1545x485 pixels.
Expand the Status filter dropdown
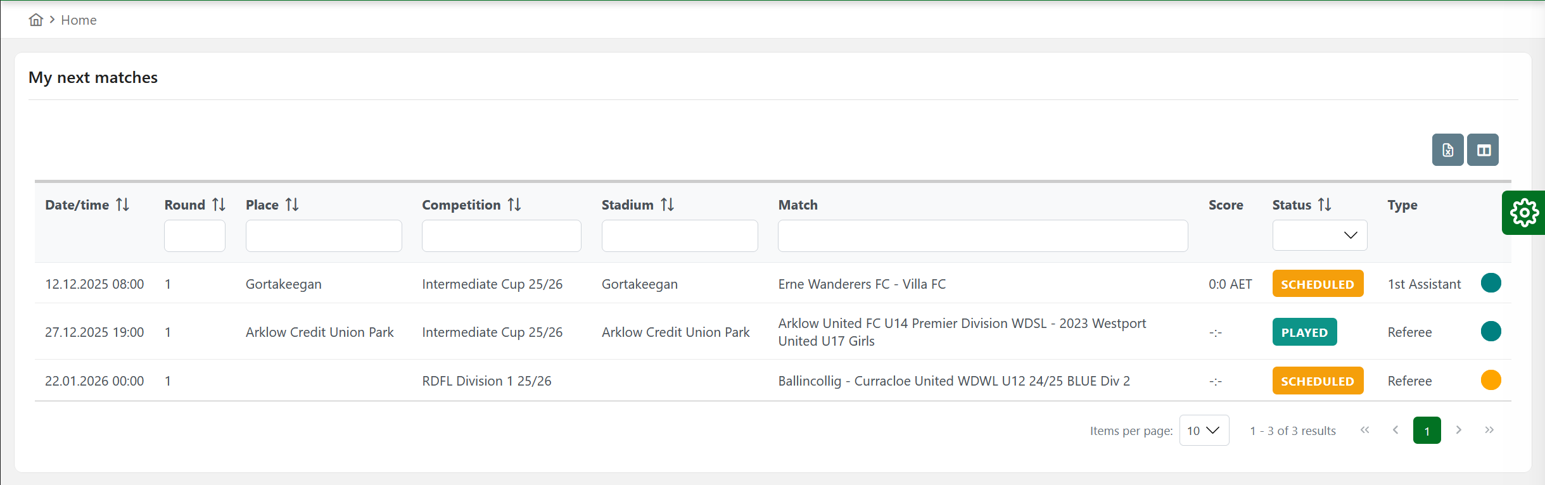click(x=1319, y=236)
